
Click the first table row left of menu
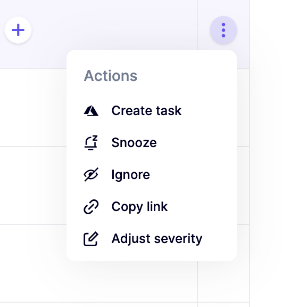(x=33, y=108)
